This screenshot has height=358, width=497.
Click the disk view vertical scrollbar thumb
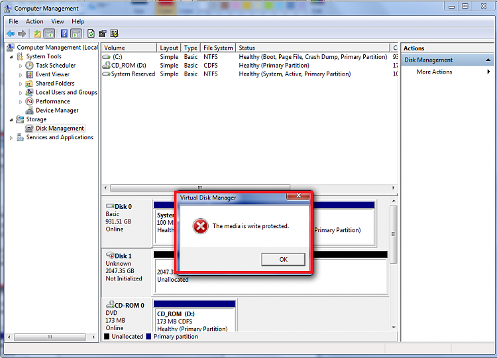tap(394, 234)
